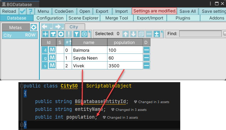Click the name column header

tap(89, 42)
